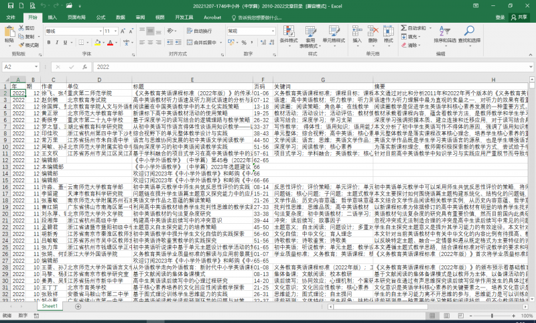536x323 pixels.
Task: Increase font size with larger A icon
Action: coord(123,31)
